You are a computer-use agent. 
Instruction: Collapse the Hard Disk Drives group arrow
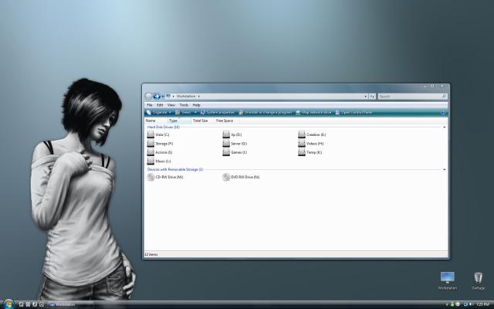click(x=445, y=127)
